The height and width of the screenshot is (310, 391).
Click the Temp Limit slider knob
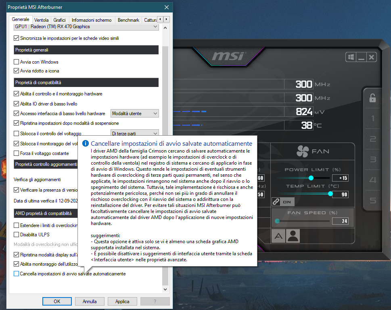[x=330, y=194]
